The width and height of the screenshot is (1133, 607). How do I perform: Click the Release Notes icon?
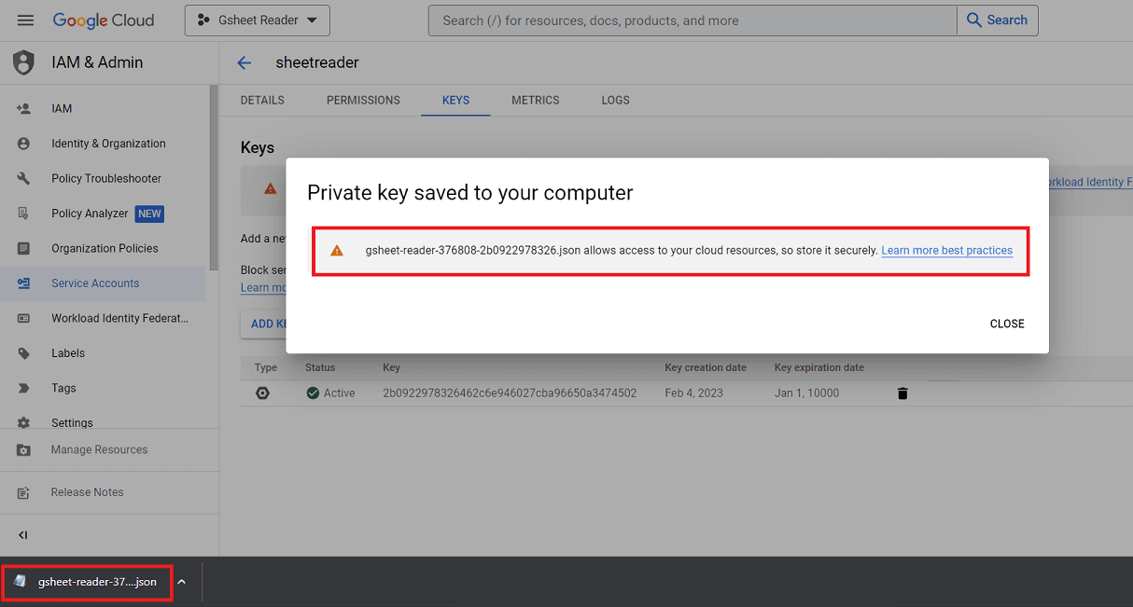pyautogui.click(x=24, y=492)
